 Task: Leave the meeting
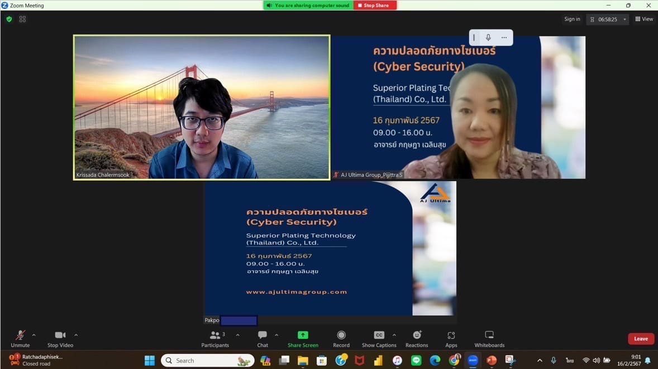[641, 339]
